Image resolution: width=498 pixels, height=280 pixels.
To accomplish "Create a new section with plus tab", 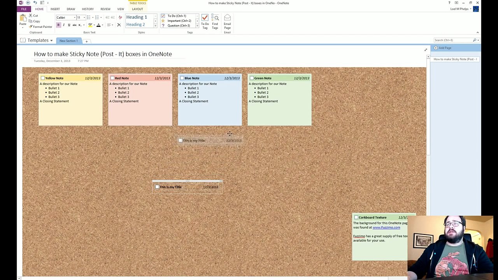I will 86,41.
